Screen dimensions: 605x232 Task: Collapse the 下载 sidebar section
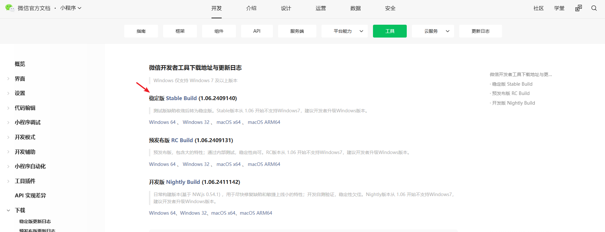[x=8, y=211]
